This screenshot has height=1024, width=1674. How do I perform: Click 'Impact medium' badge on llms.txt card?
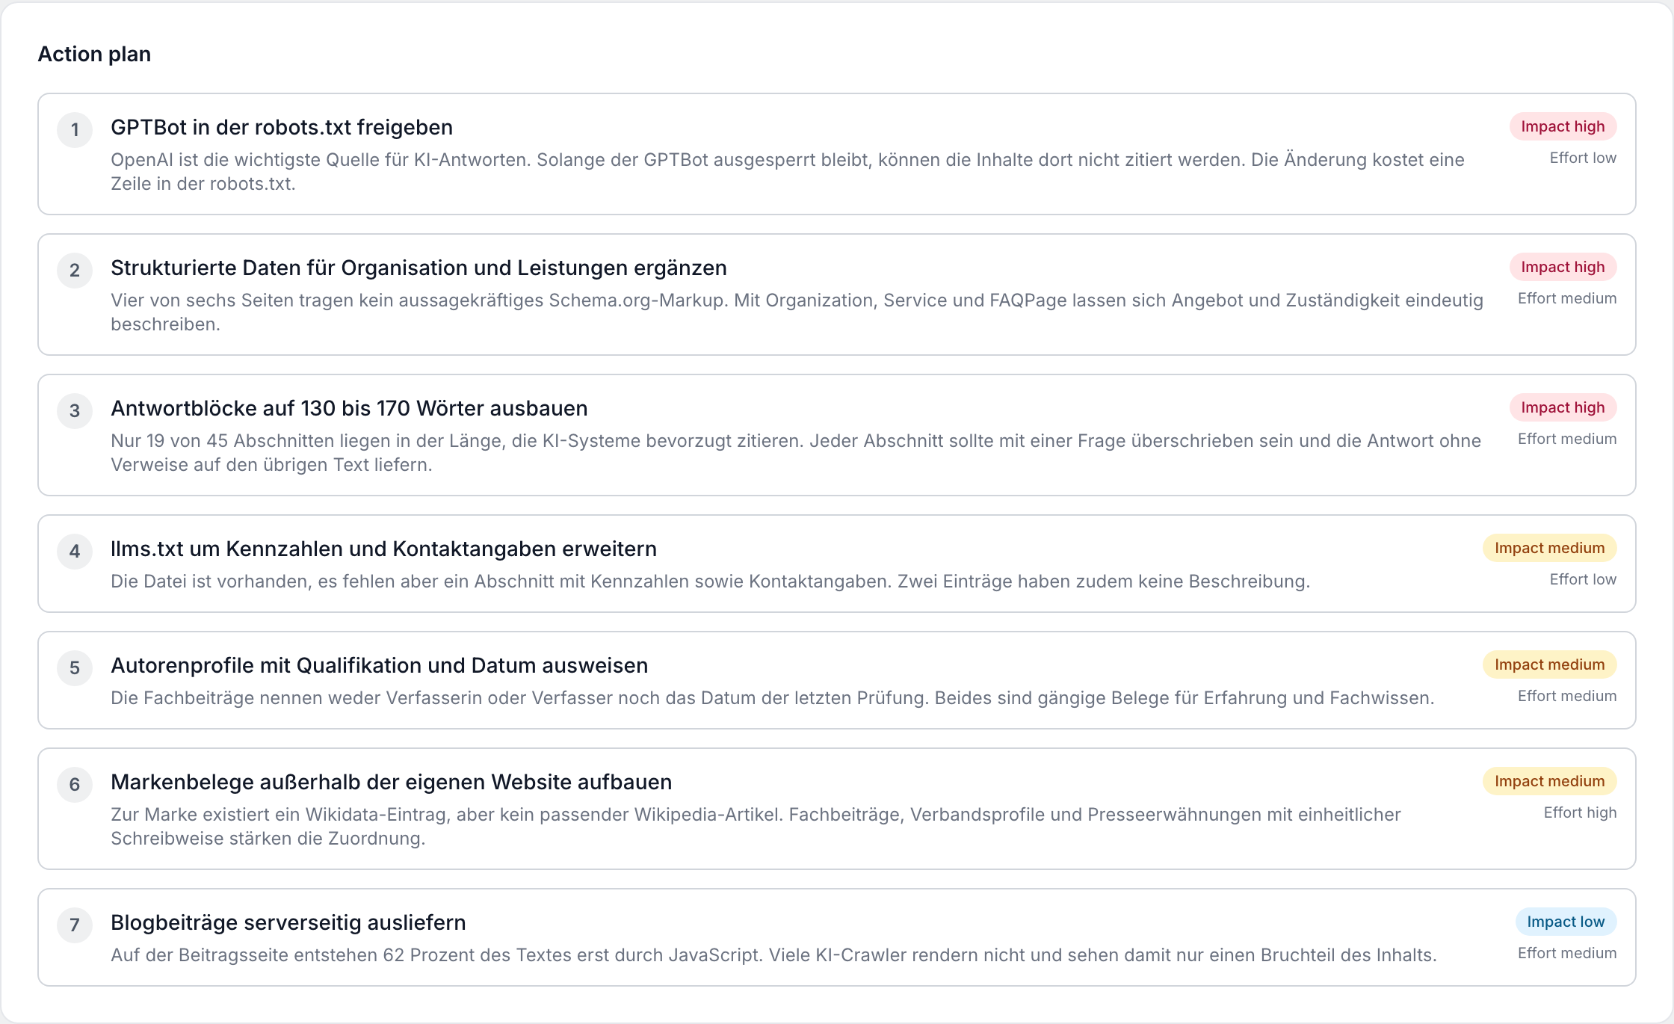click(1549, 548)
